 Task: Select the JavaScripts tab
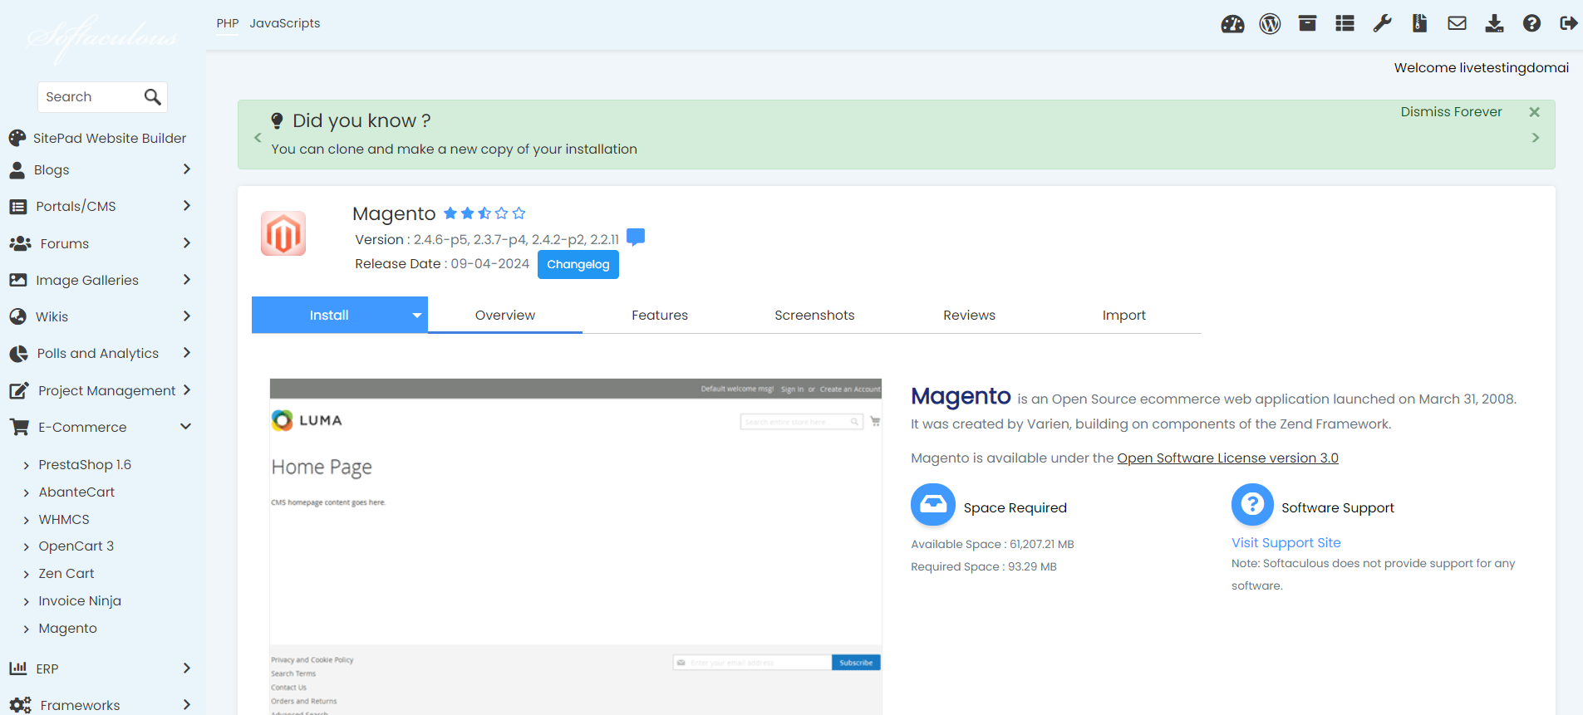coord(285,23)
